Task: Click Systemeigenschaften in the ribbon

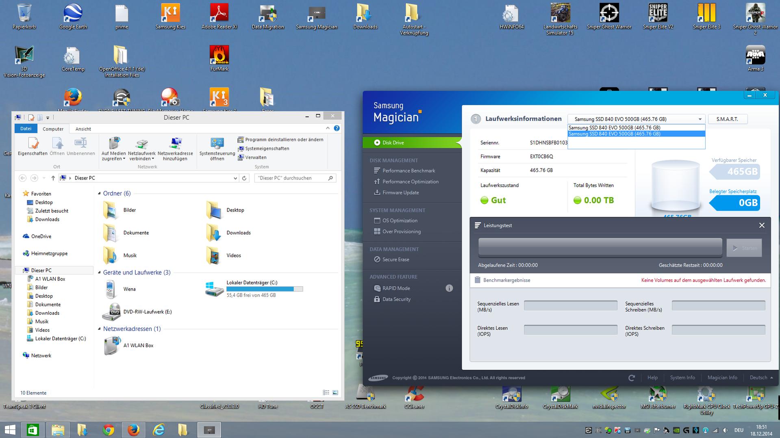Action: (x=264, y=148)
